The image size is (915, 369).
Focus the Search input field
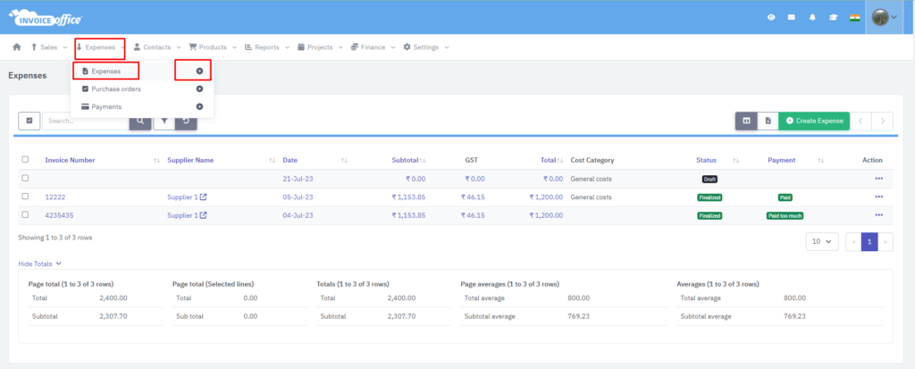pos(85,121)
